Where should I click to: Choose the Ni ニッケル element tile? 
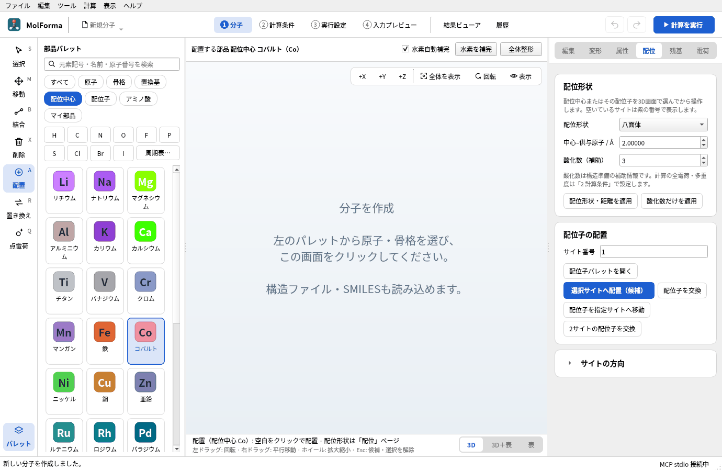(x=64, y=391)
